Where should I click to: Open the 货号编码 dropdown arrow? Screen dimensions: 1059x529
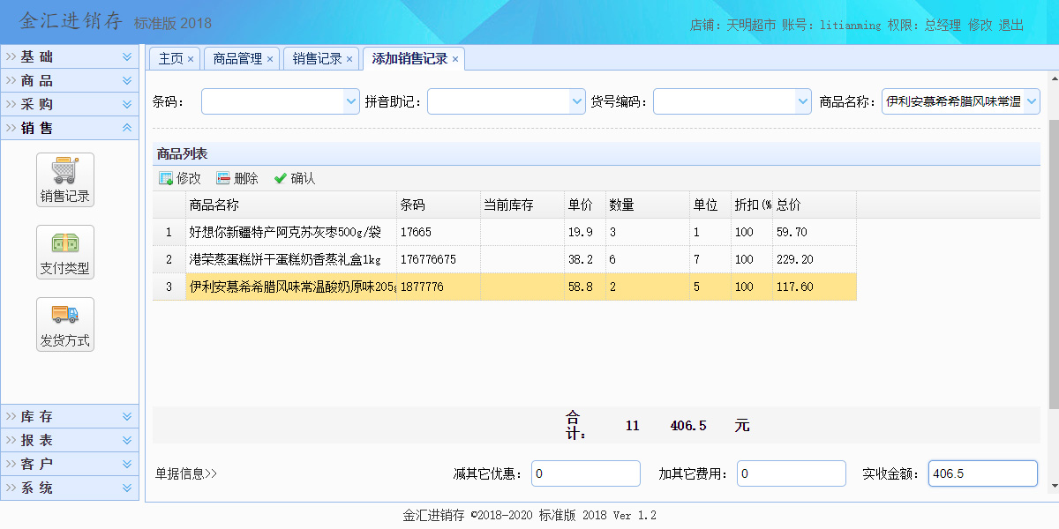point(802,101)
